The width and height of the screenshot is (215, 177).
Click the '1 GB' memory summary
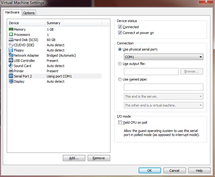coord(50,29)
